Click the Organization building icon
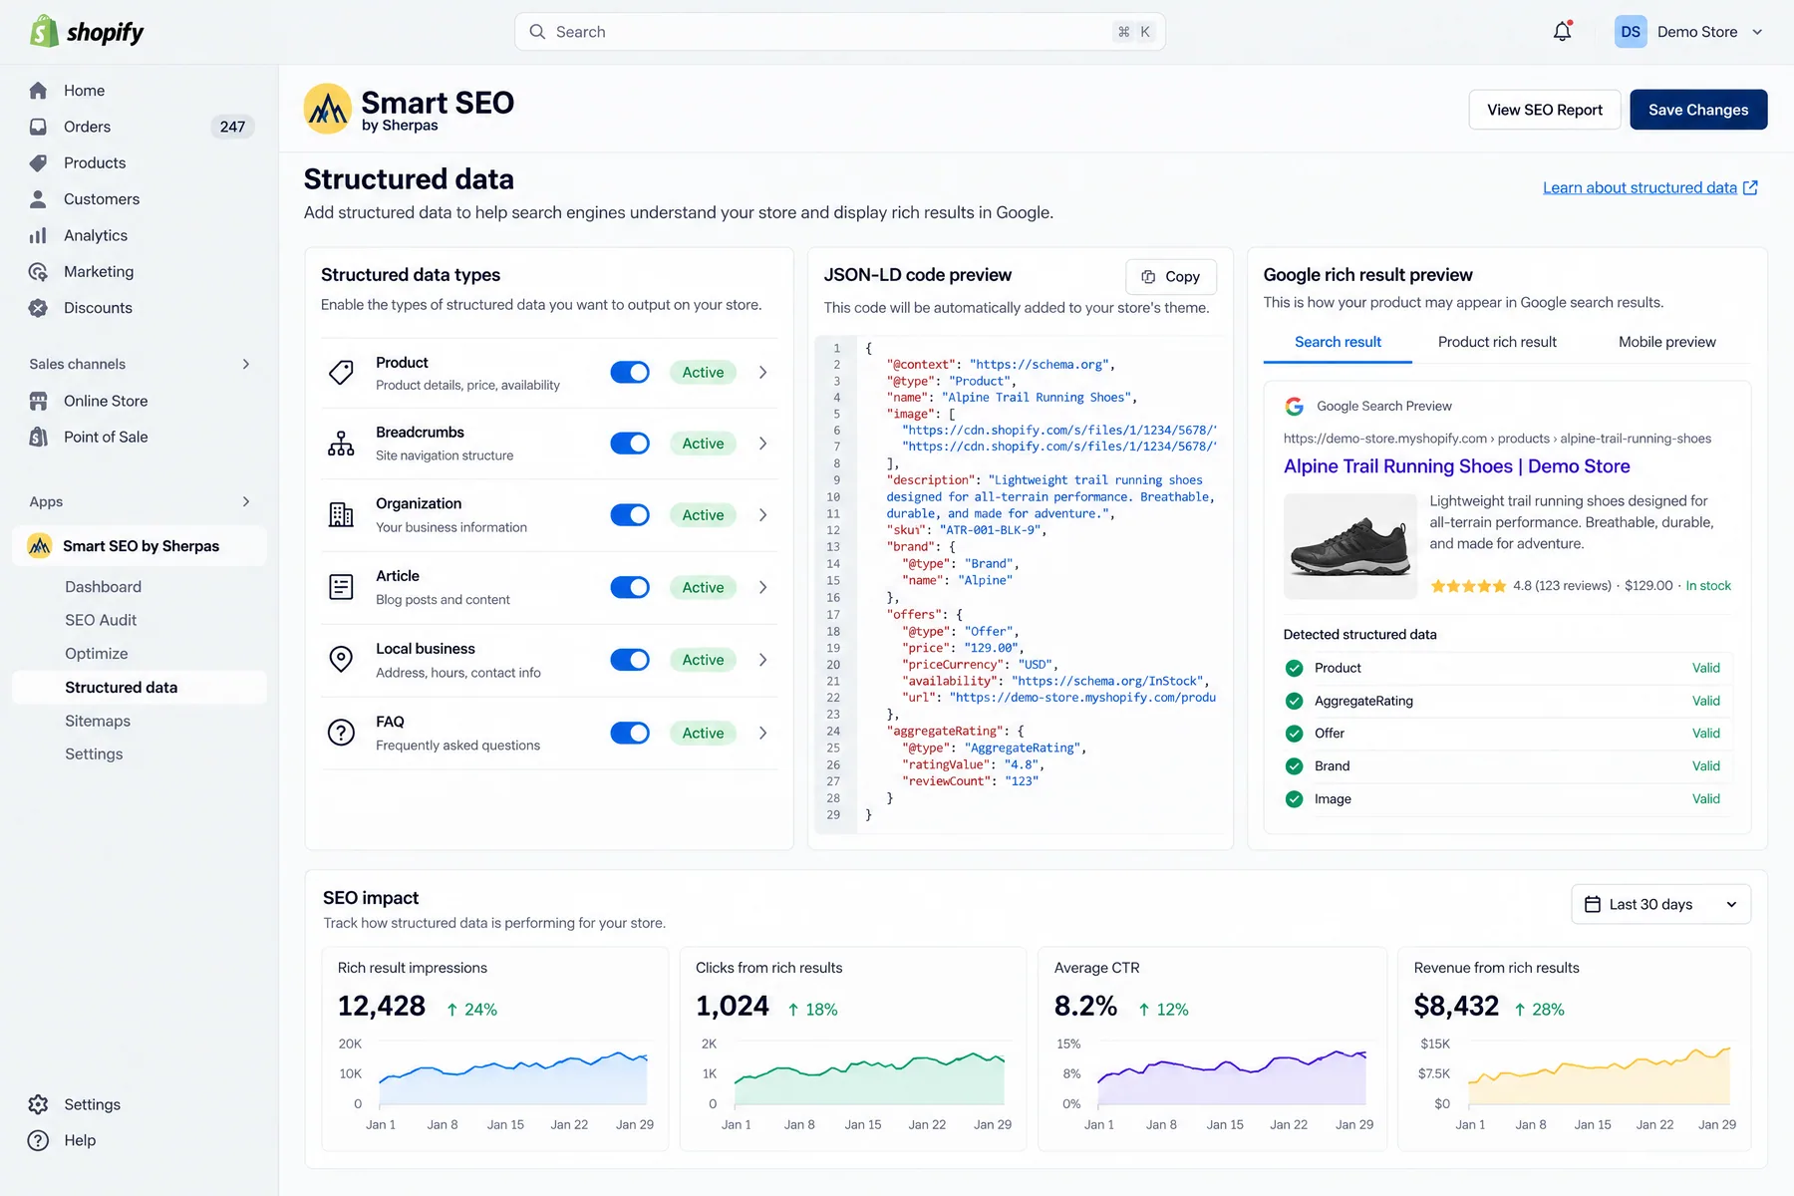This screenshot has width=1794, height=1196. pos(341,515)
